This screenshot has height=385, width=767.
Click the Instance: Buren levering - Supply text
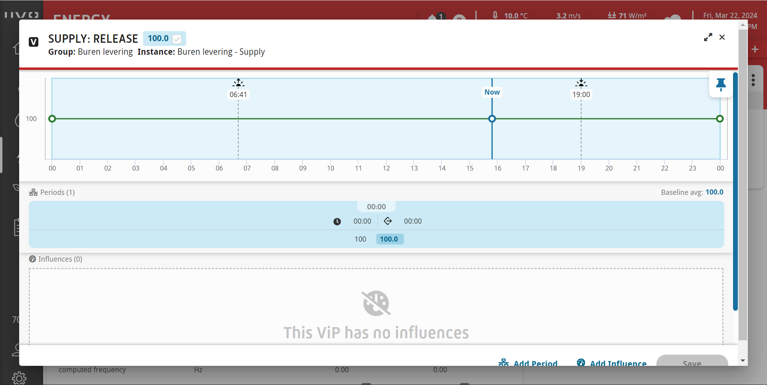201,52
